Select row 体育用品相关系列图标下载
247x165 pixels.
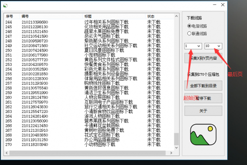(x=89, y=78)
